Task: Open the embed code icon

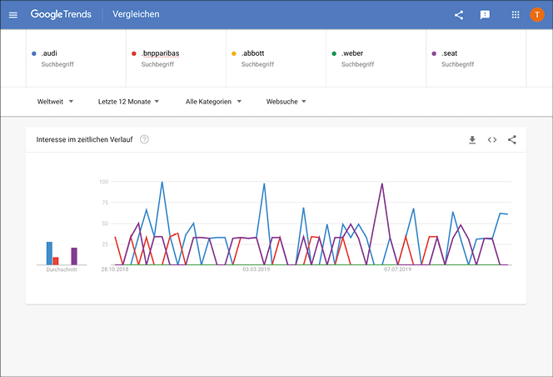Action: tap(492, 140)
